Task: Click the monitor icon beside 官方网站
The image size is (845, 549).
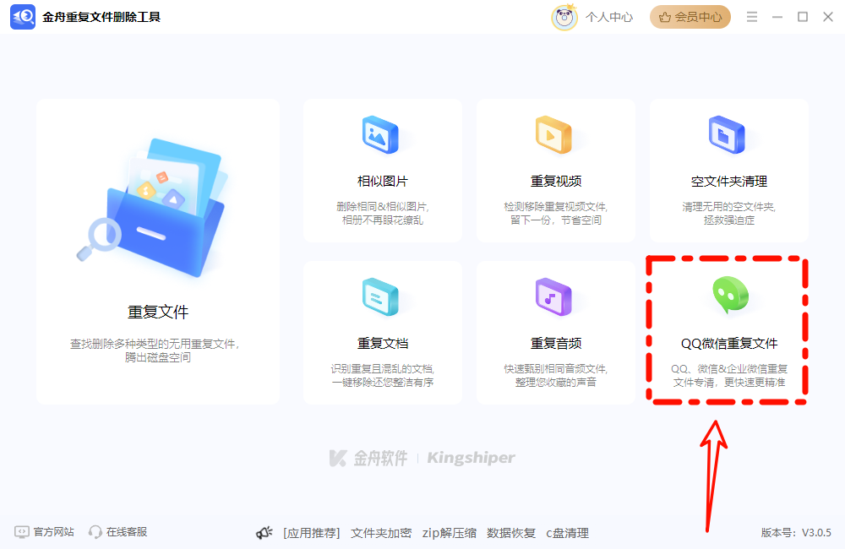Action: (22, 532)
